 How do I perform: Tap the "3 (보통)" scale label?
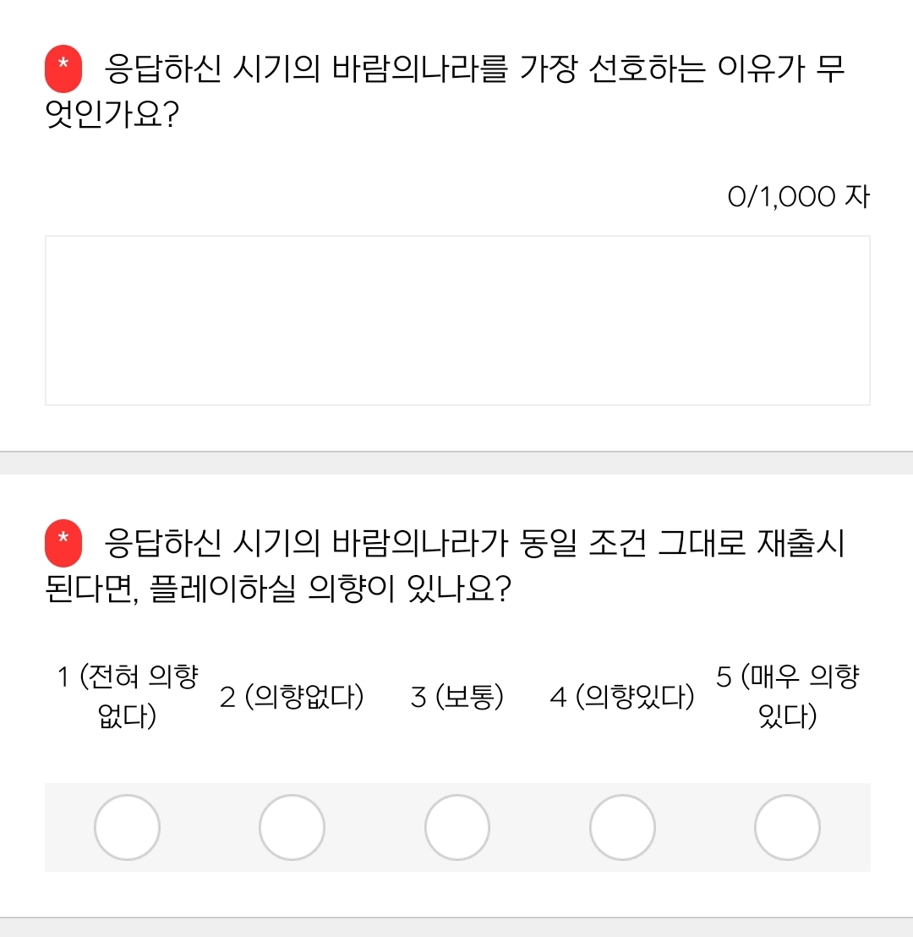[x=456, y=698]
